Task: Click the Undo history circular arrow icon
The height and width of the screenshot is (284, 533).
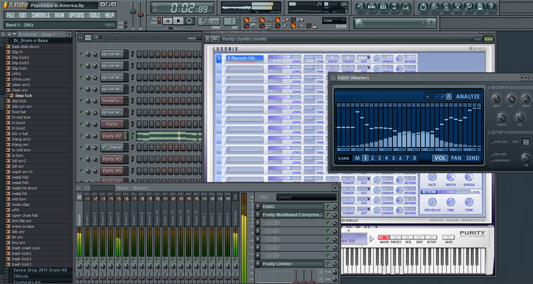Action: 423,7
